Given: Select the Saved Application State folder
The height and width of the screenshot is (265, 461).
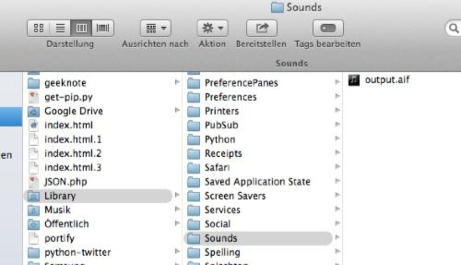Looking at the screenshot, I should point(257,182).
